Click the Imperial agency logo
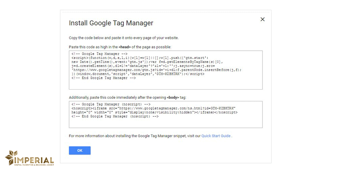The image size is (339, 169). pyautogui.click(x=29, y=158)
